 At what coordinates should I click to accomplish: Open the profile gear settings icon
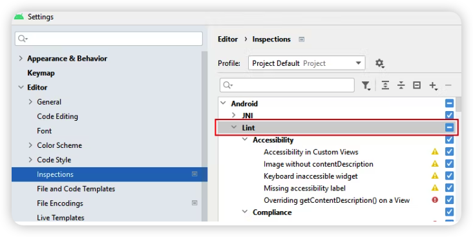coord(379,63)
